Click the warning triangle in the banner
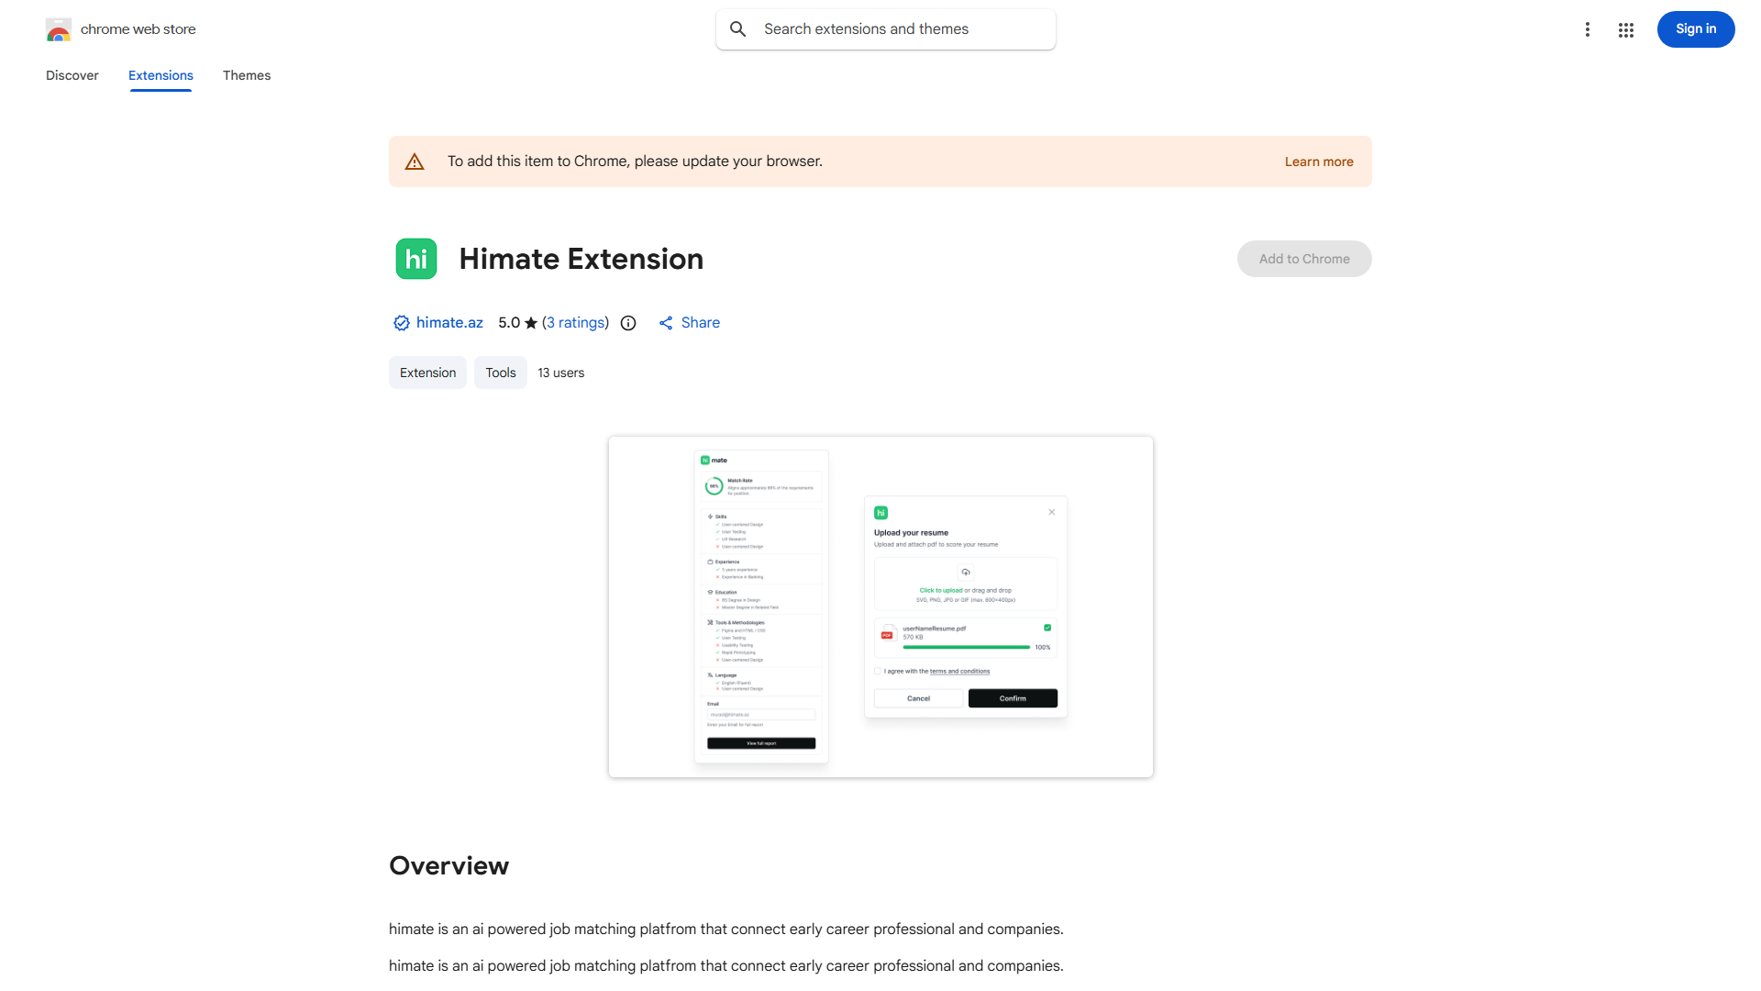Image resolution: width=1761 pixels, height=991 pixels. click(415, 161)
